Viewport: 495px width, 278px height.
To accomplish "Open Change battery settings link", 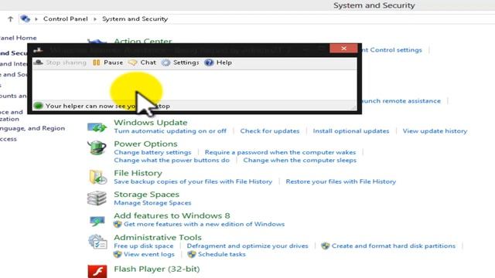I will [x=152, y=152].
